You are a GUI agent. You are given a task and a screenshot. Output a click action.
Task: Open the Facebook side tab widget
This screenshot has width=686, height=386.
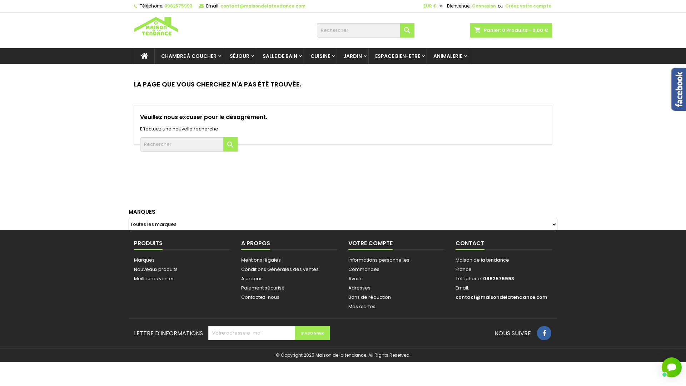[x=678, y=89]
